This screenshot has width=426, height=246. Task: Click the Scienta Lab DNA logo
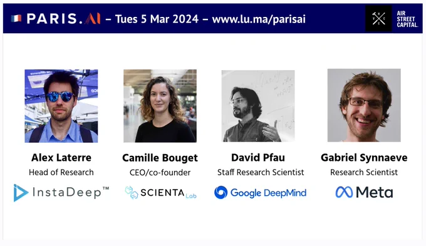click(x=132, y=193)
